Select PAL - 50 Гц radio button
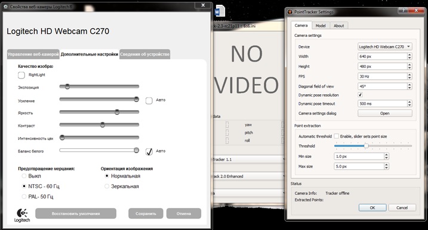 coord(24,197)
